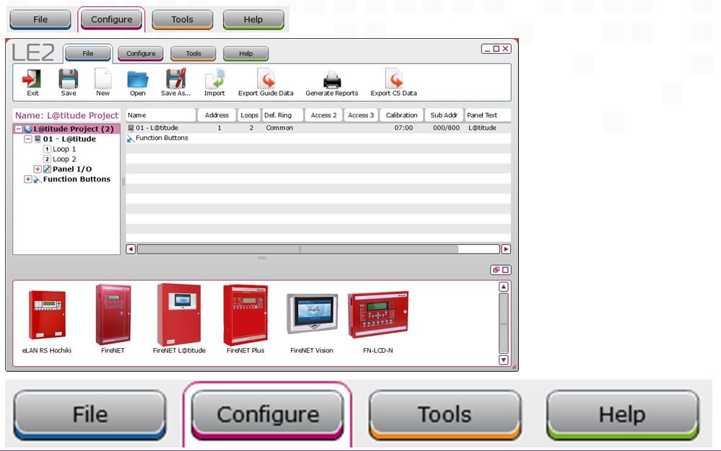Select the FireNET panel thumbnail
Image resolution: width=721 pixels, height=451 pixels.
click(x=113, y=314)
